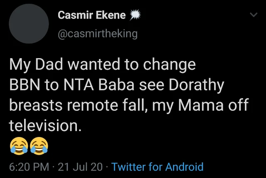The height and width of the screenshot is (178, 266).
Task: Select the name Dorathy in the tweet
Action: click(x=197, y=85)
